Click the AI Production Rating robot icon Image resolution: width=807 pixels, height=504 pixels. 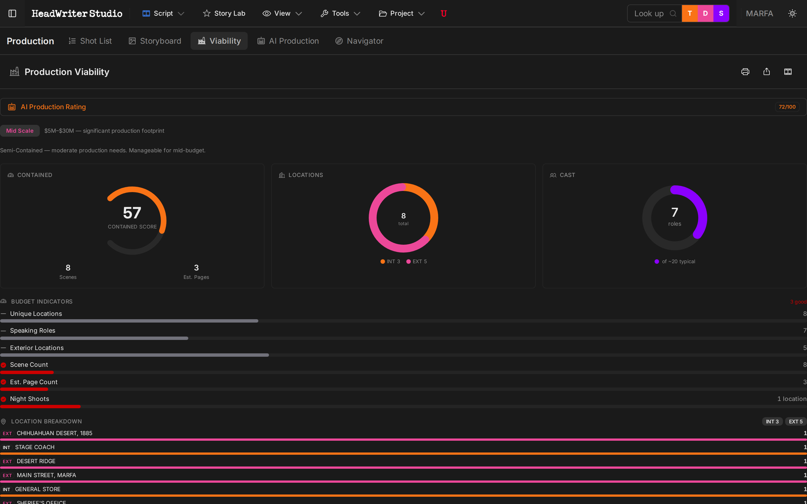click(x=12, y=107)
